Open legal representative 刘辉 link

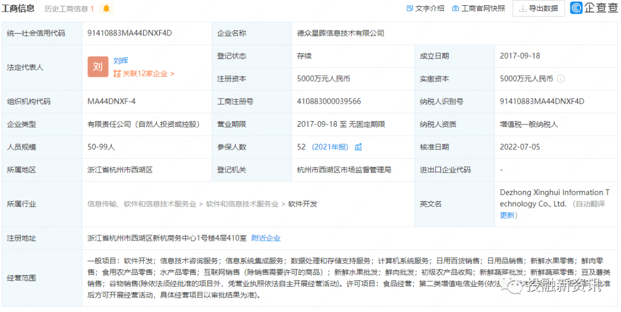[x=120, y=61]
